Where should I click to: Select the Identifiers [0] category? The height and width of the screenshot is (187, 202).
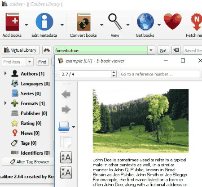(x=35, y=153)
